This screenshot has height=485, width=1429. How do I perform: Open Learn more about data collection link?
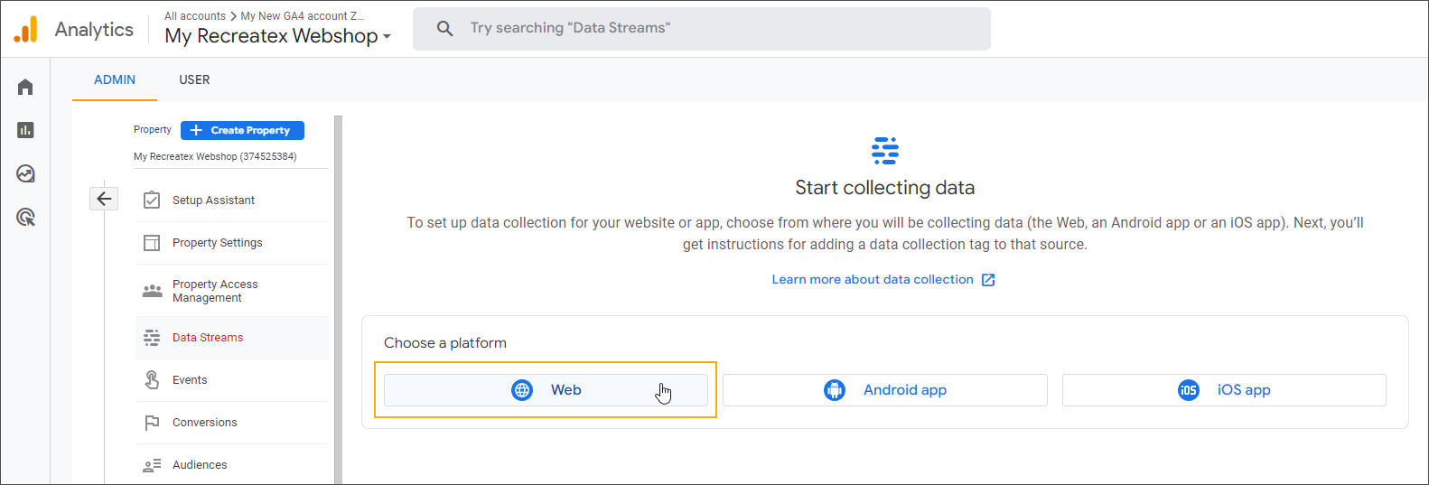(872, 280)
